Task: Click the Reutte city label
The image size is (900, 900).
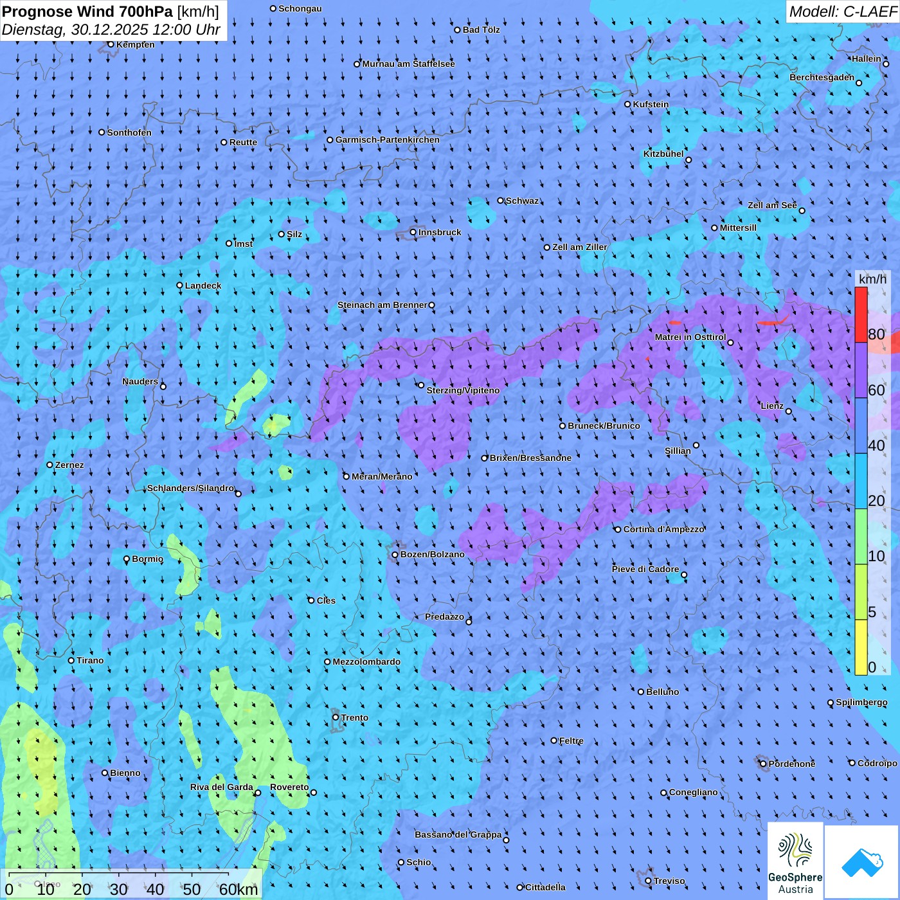Action: (x=243, y=142)
